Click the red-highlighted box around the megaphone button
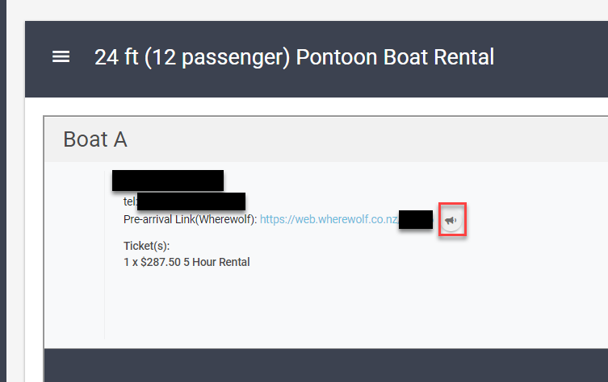 coord(452,219)
